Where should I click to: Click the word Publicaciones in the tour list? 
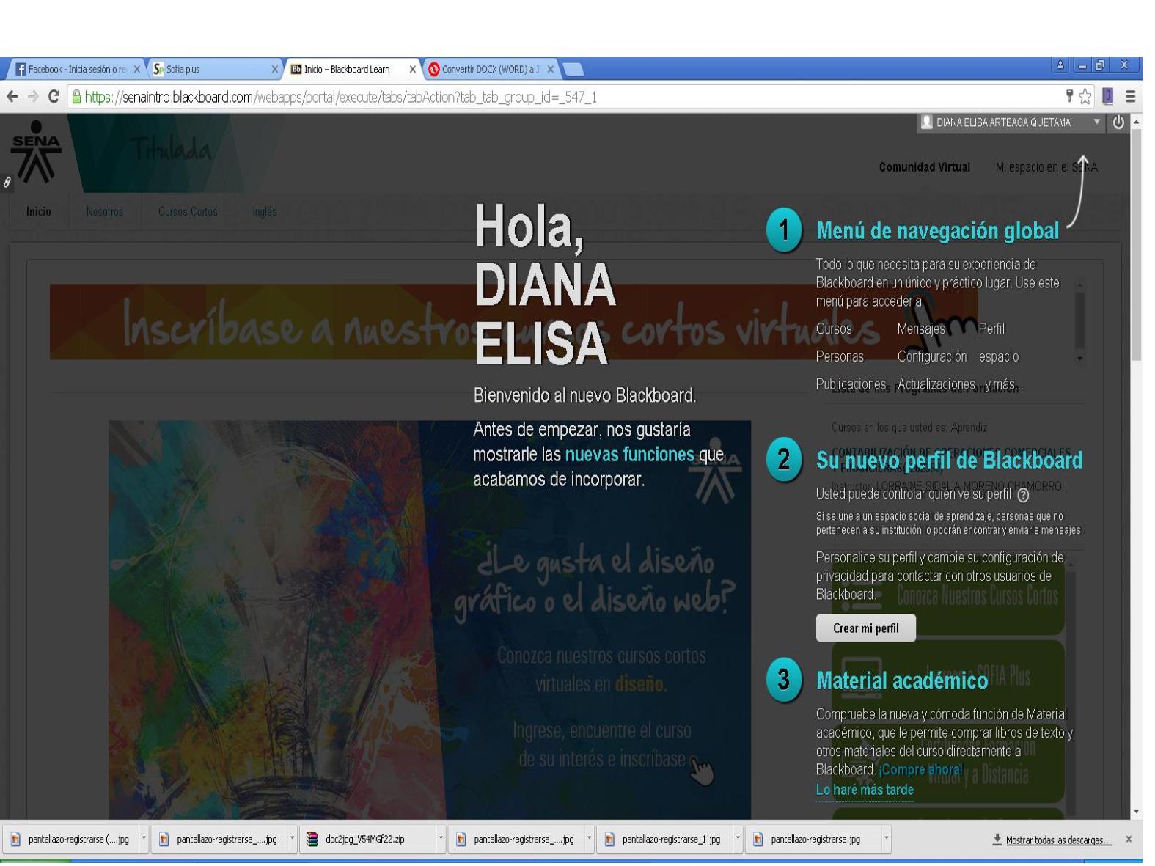851,384
